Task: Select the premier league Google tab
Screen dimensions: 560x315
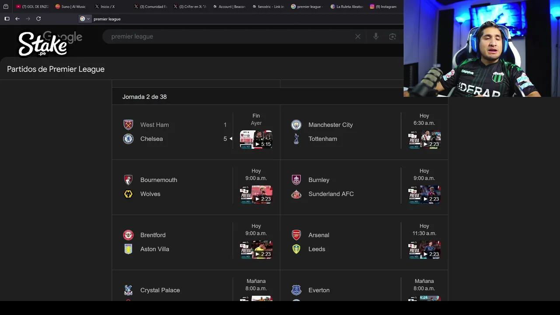Action: tap(307, 7)
